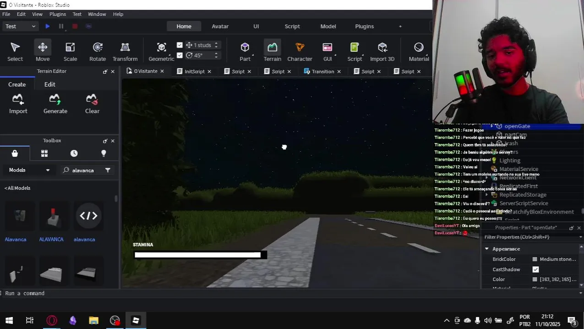Open Windows notification center icon
This screenshot has height=329, width=584.
pos(572,320)
